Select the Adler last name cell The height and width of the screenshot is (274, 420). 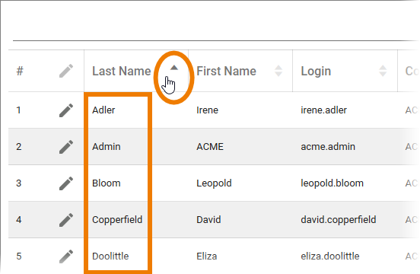pyautogui.click(x=103, y=110)
